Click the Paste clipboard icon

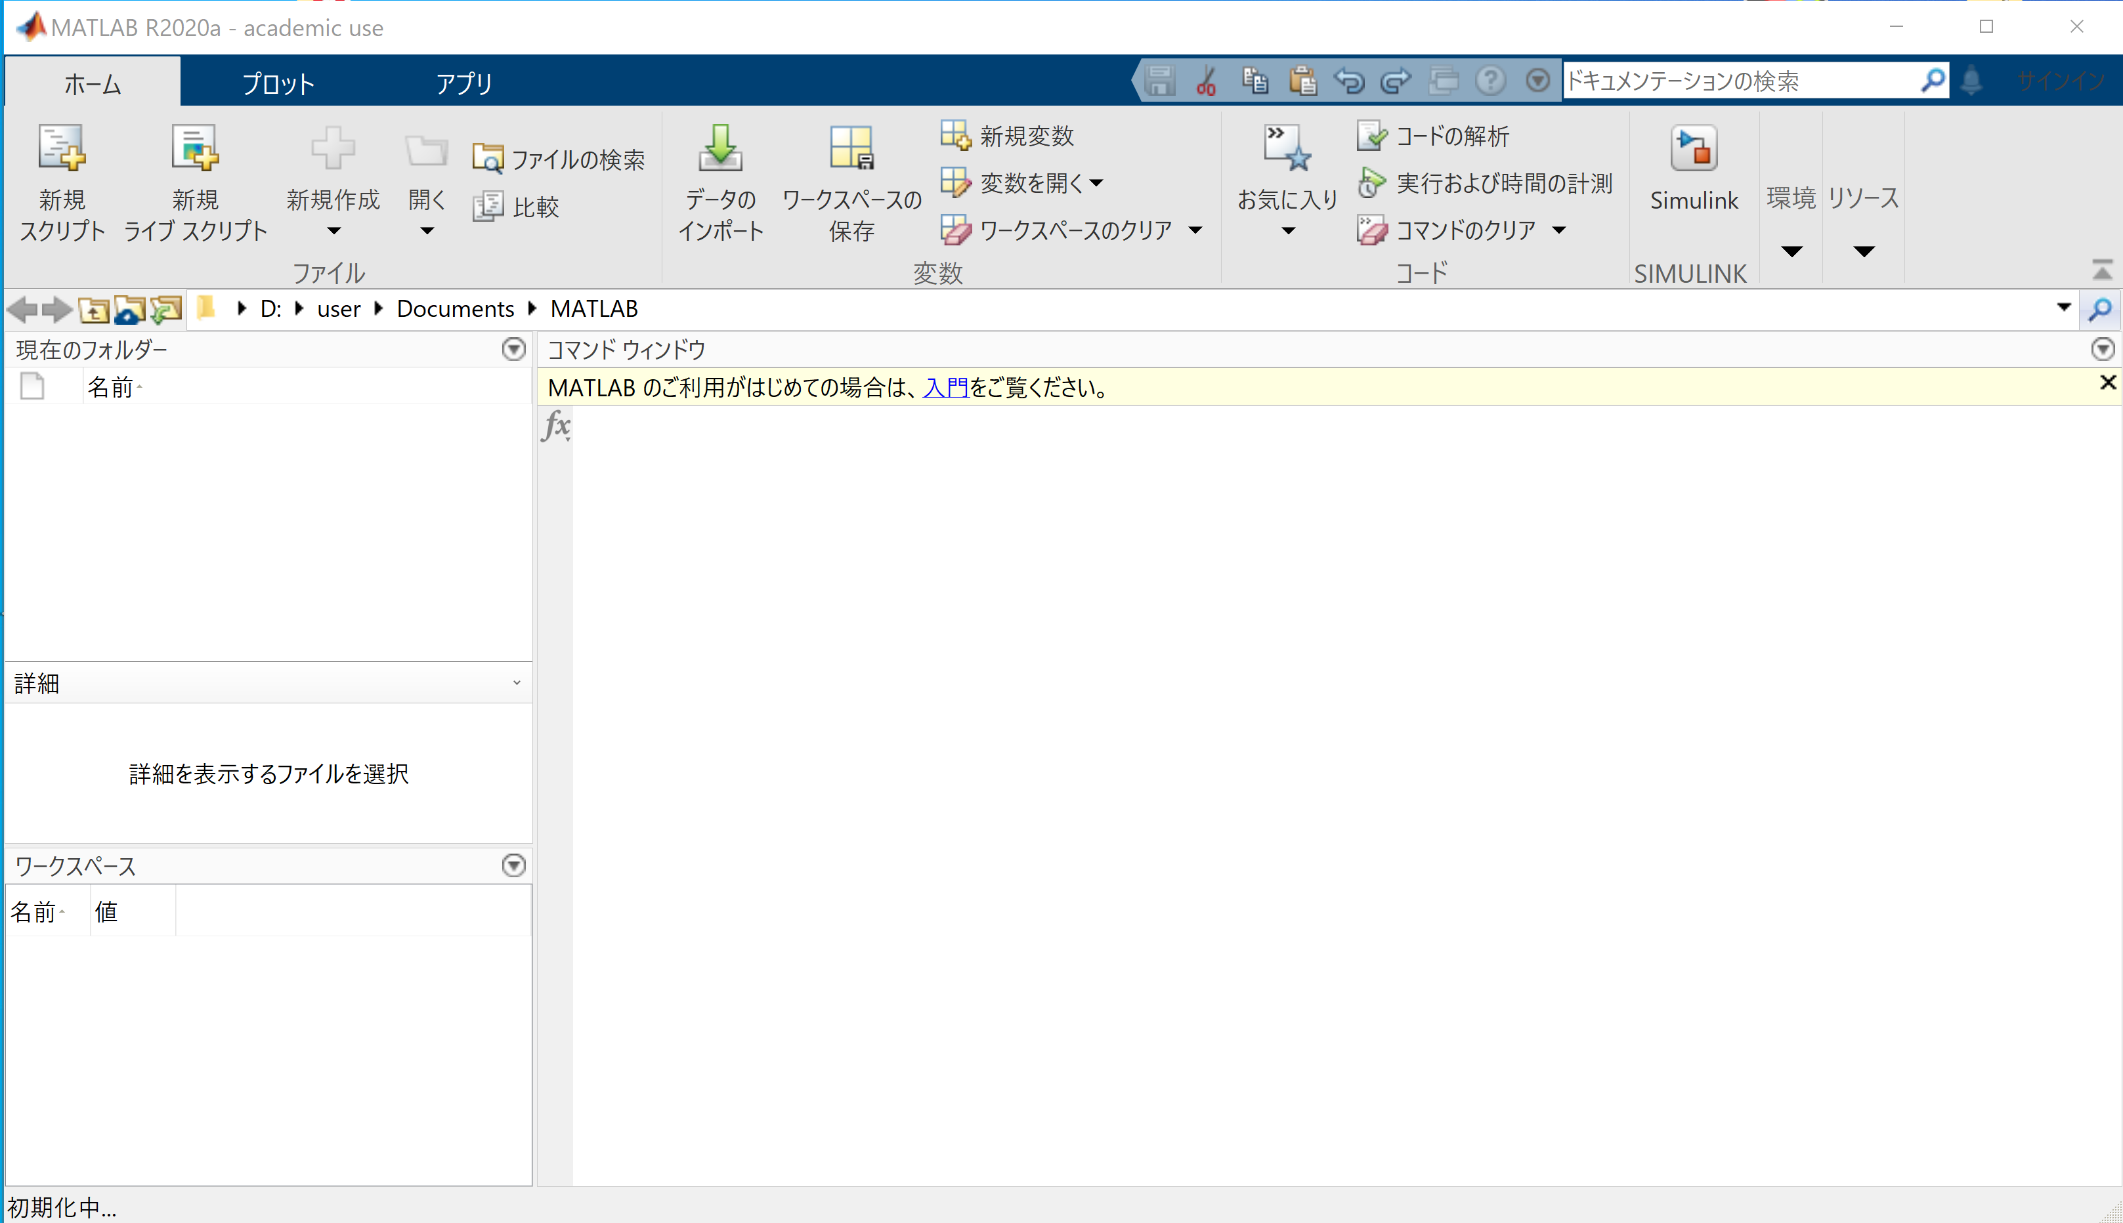coord(1302,81)
